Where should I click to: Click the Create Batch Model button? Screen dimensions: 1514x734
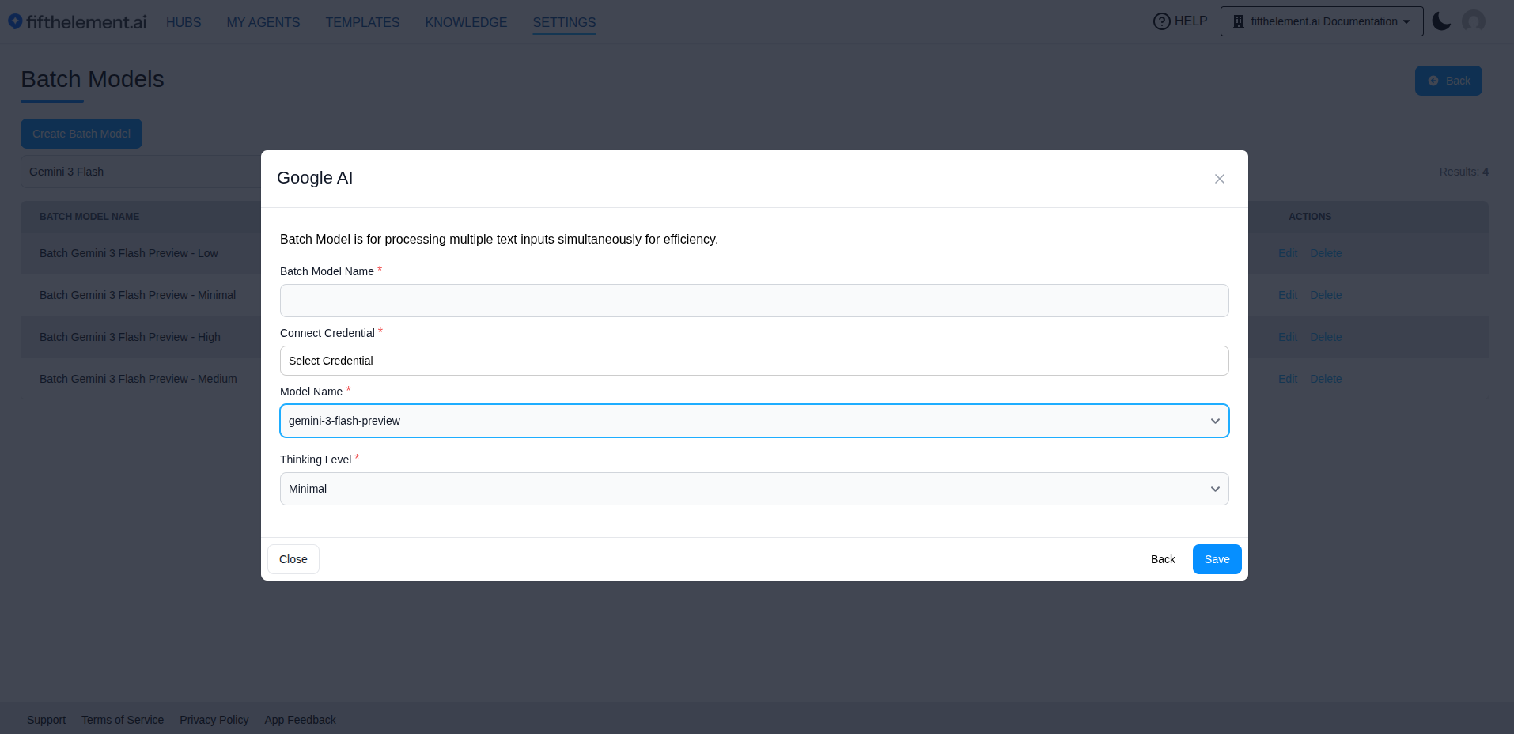click(81, 134)
